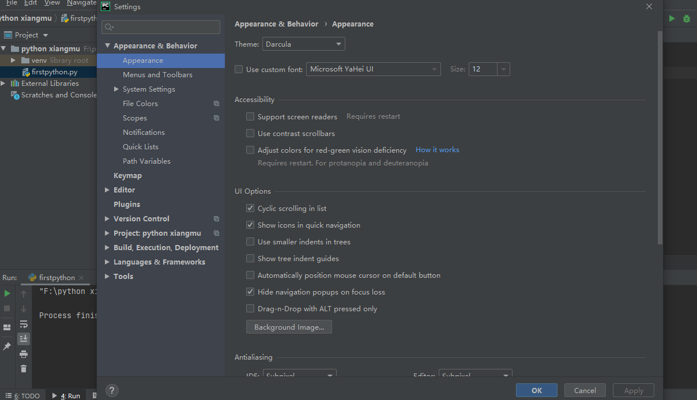Click the settings pane vertical scrollbar
The height and width of the screenshot is (400, 697).
coord(660,138)
